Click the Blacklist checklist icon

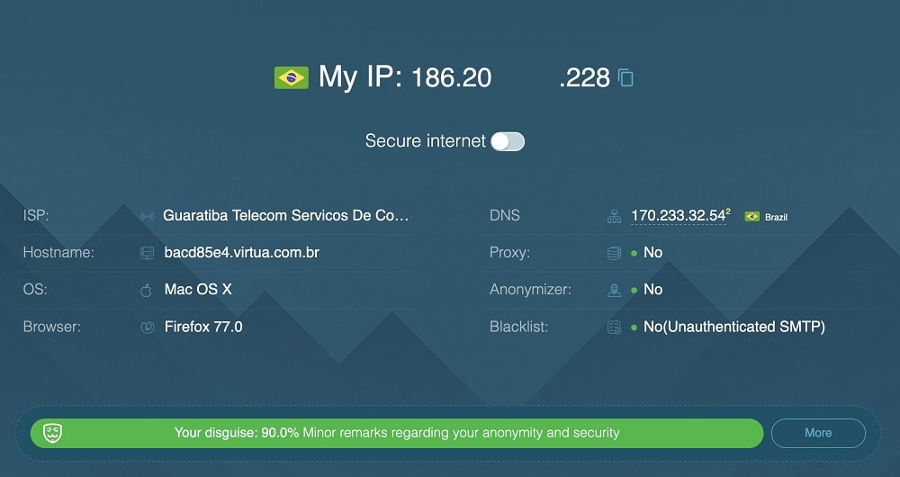(x=614, y=328)
